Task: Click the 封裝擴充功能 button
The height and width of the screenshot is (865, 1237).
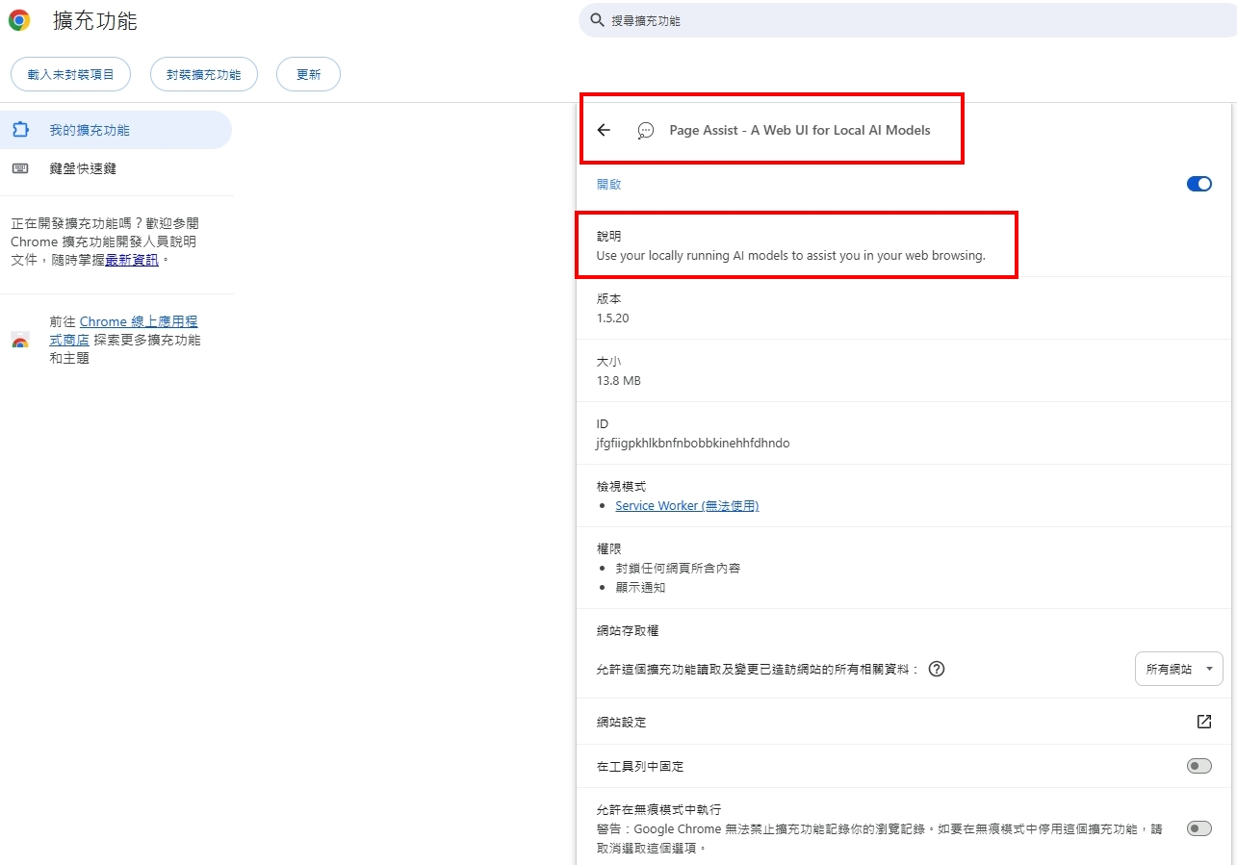Action: click(204, 74)
